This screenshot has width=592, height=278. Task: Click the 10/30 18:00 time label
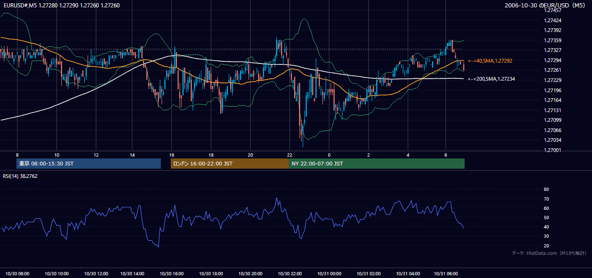click(211, 273)
